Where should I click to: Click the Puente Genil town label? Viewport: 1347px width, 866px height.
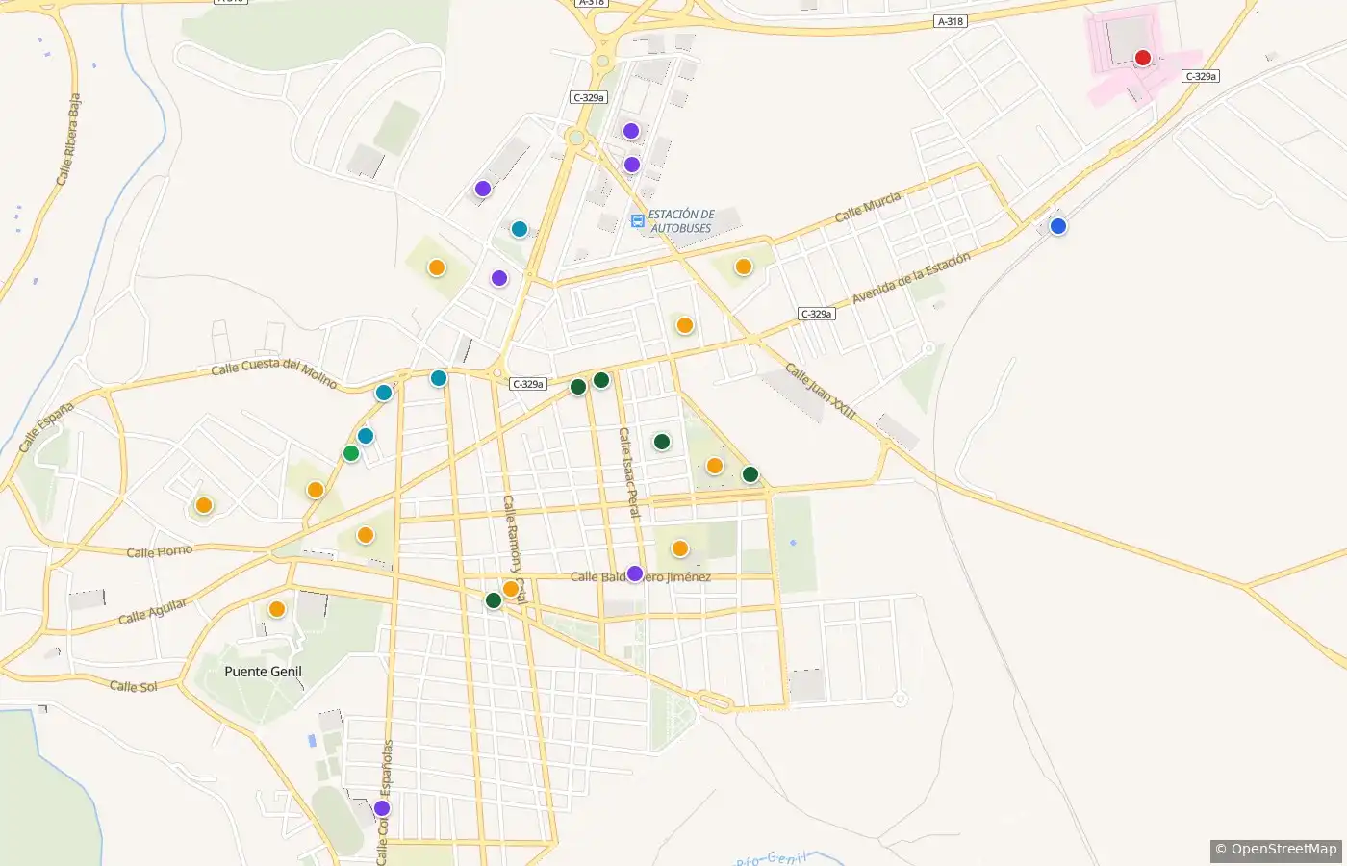[x=263, y=672]
